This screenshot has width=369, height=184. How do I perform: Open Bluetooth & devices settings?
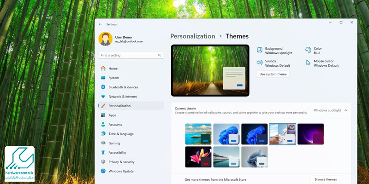click(x=131, y=87)
